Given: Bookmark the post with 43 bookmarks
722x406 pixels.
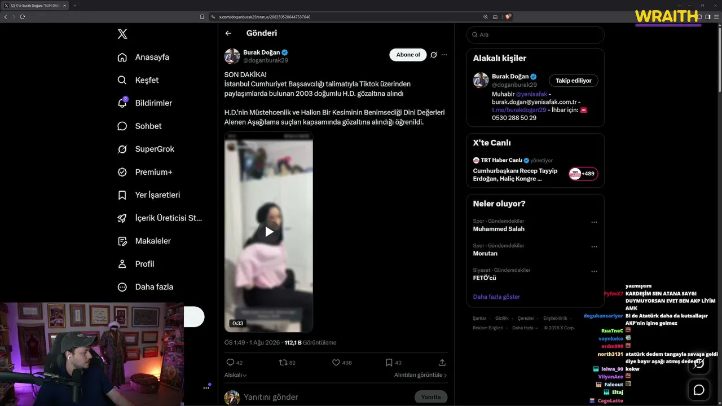Looking at the screenshot, I should click(x=389, y=363).
